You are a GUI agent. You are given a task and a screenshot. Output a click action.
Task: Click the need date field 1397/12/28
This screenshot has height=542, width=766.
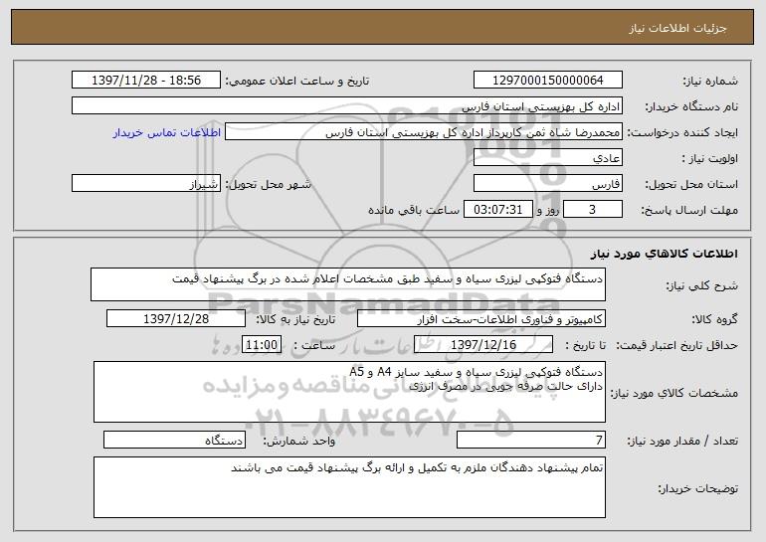click(176, 319)
